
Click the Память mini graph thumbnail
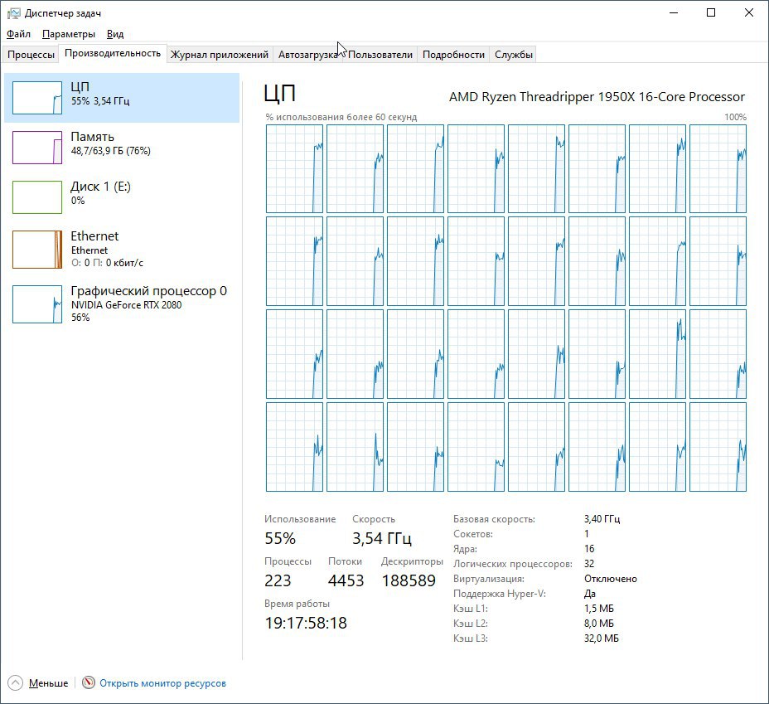[37, 147]
